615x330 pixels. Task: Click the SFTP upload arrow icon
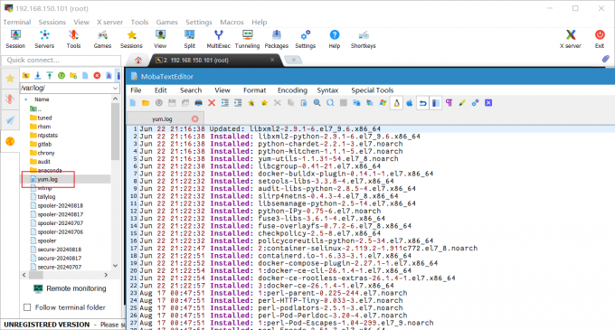50,75
